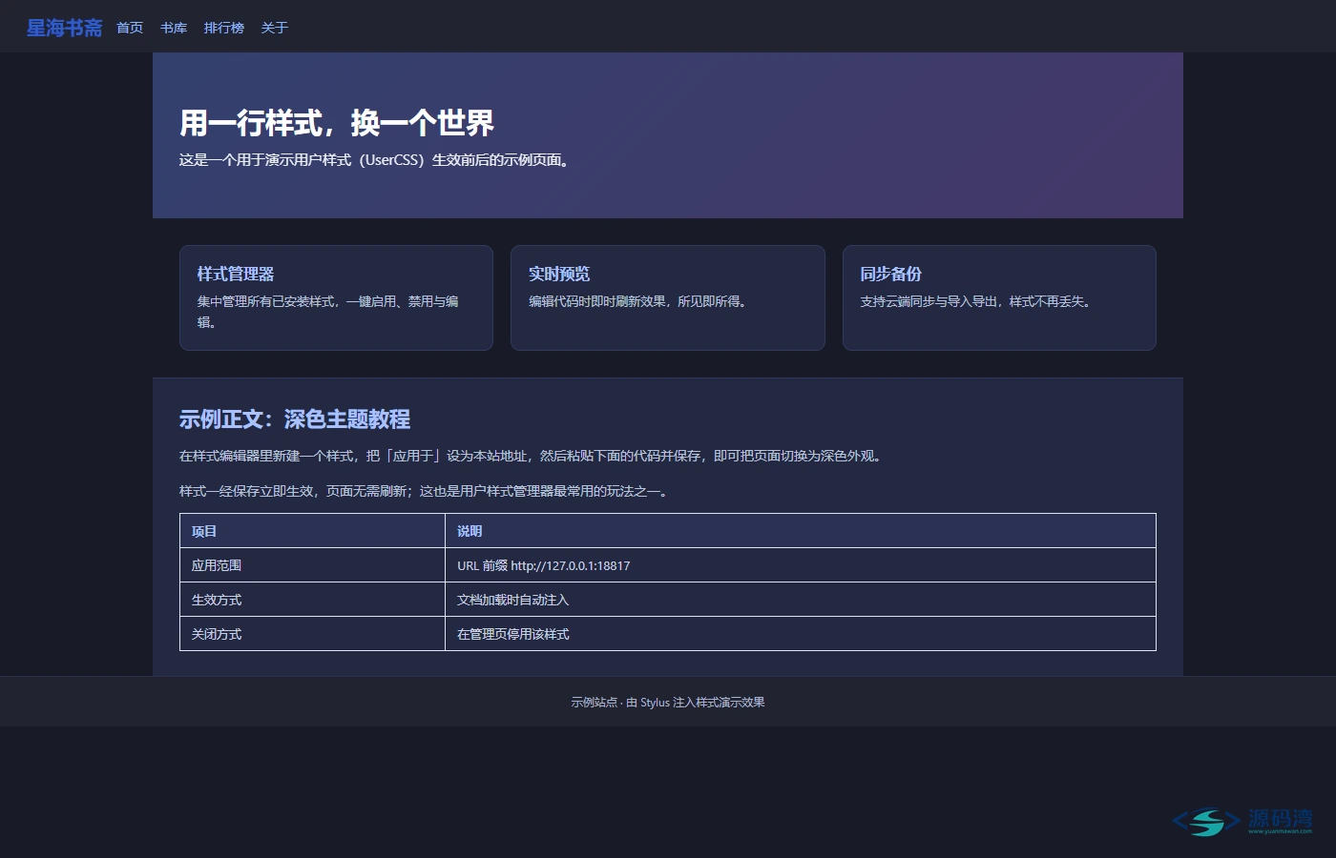The image size is (1336, 858).
Task: Click the 星海书斋 site logo
Action: [x=64, y=28]
